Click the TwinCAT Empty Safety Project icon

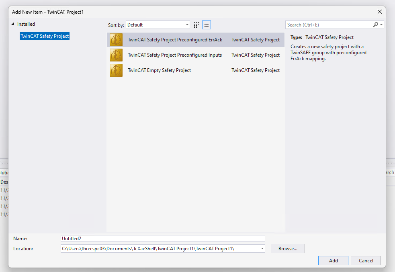pos(116,70)
